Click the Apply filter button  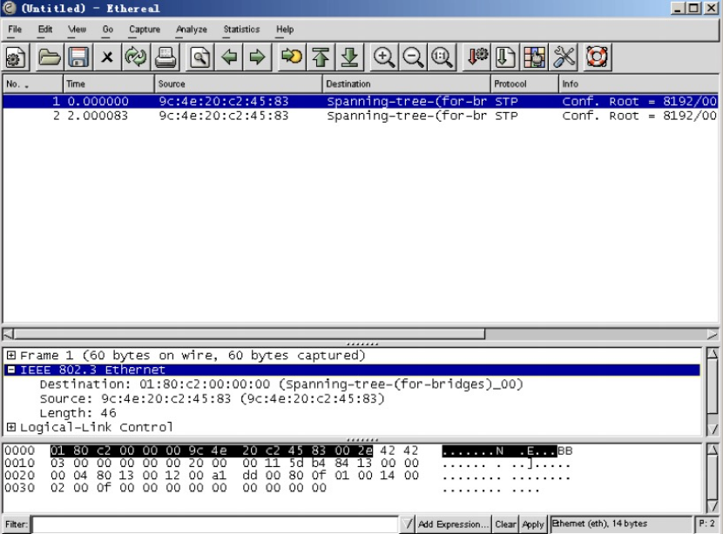coord(533,524)
